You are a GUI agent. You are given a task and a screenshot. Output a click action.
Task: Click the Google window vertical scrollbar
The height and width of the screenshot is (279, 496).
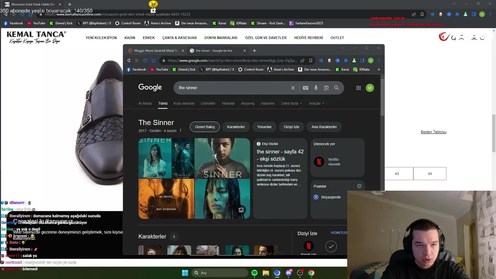pyautogui.click(x=382, y=97)
